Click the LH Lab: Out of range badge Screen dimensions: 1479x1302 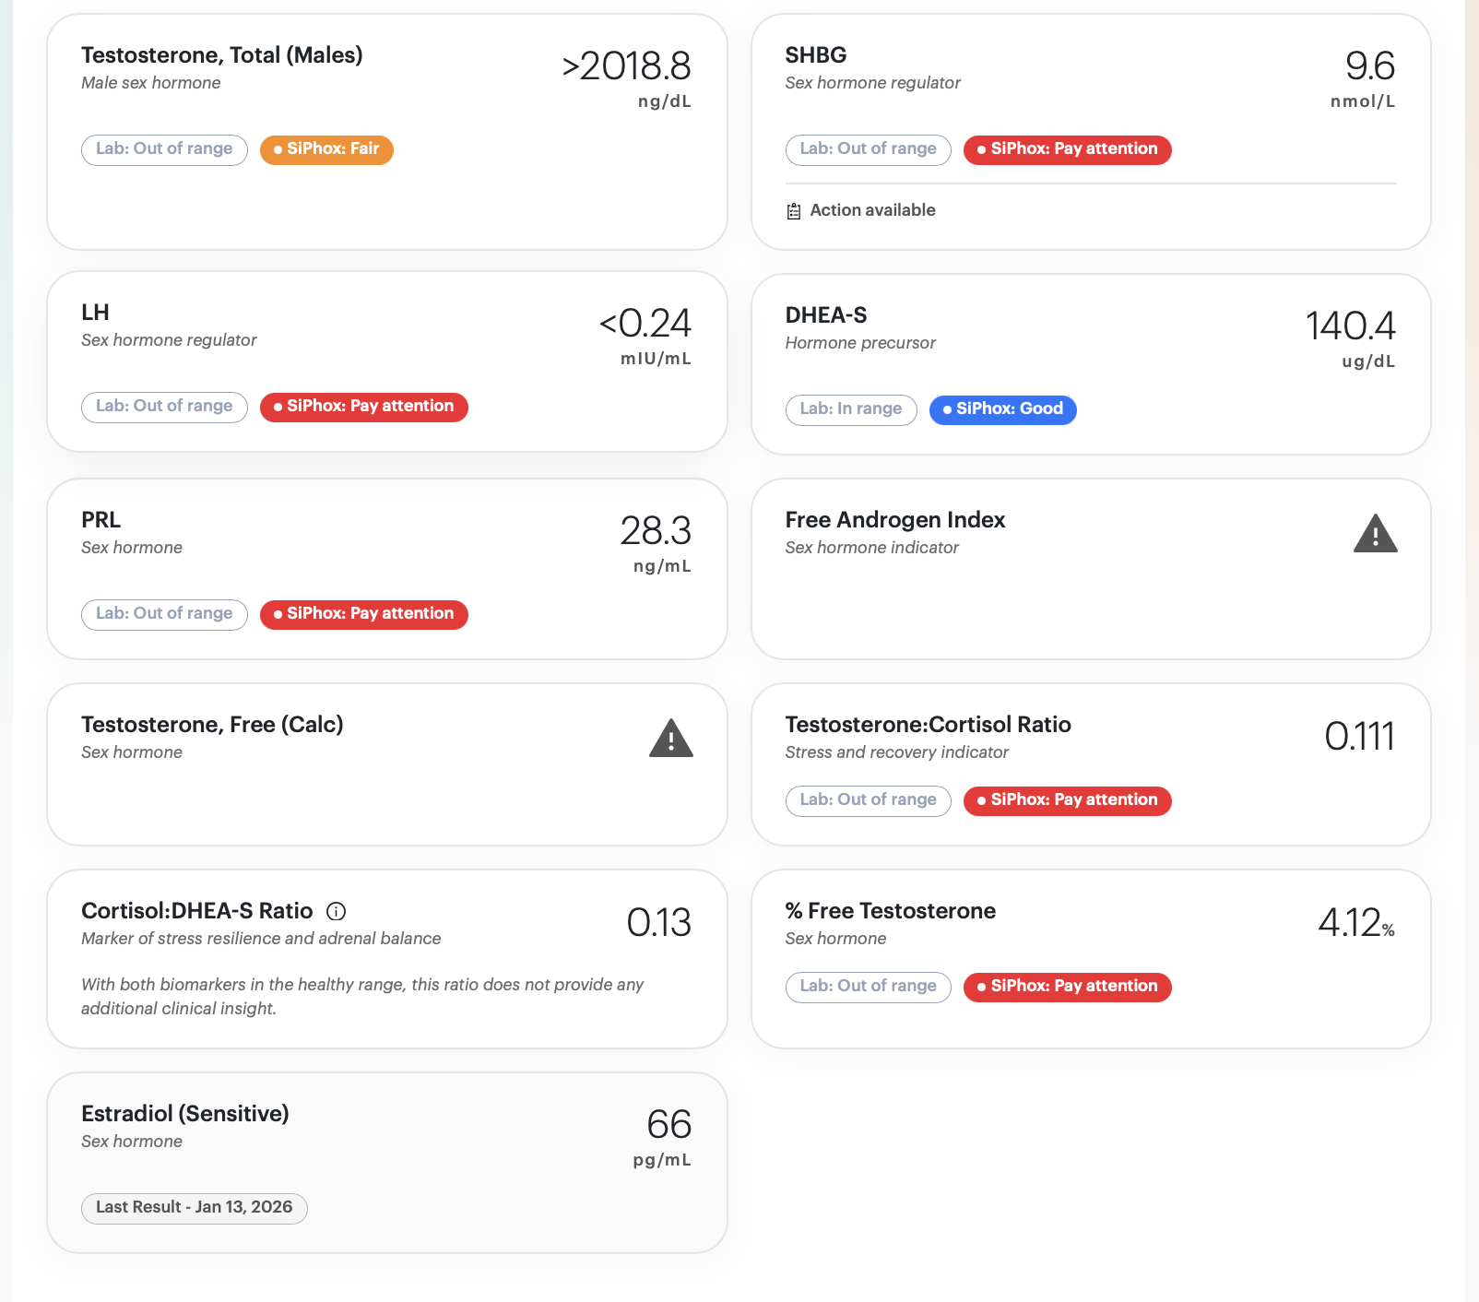tap(164, 407)
